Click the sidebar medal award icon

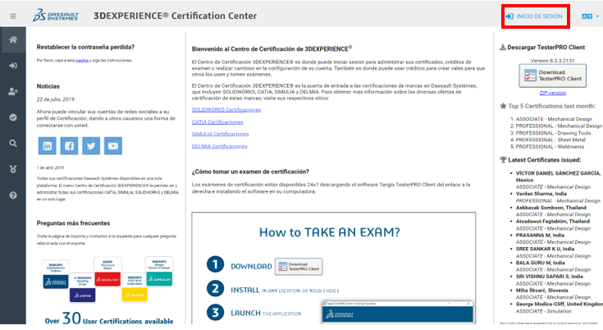[13, 169]
